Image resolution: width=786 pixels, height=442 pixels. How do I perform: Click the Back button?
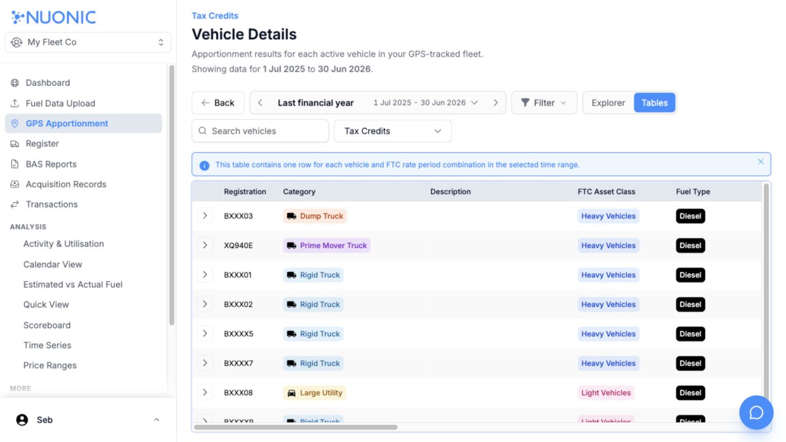(218, 103)
